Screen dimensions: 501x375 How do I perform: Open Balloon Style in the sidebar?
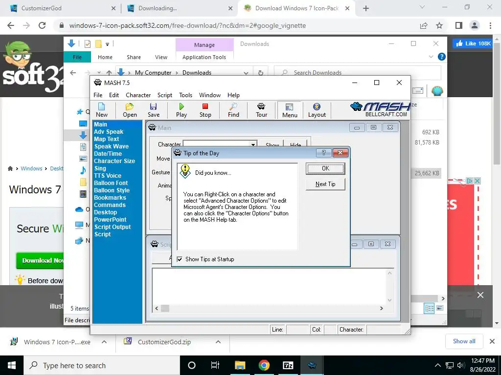click(x=112, y=190)
